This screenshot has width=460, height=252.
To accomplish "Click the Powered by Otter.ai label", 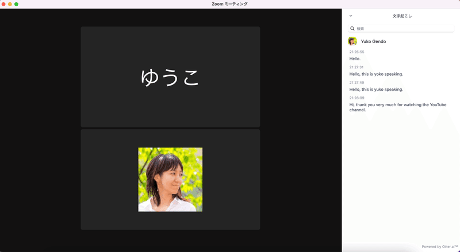I will 439,247.
